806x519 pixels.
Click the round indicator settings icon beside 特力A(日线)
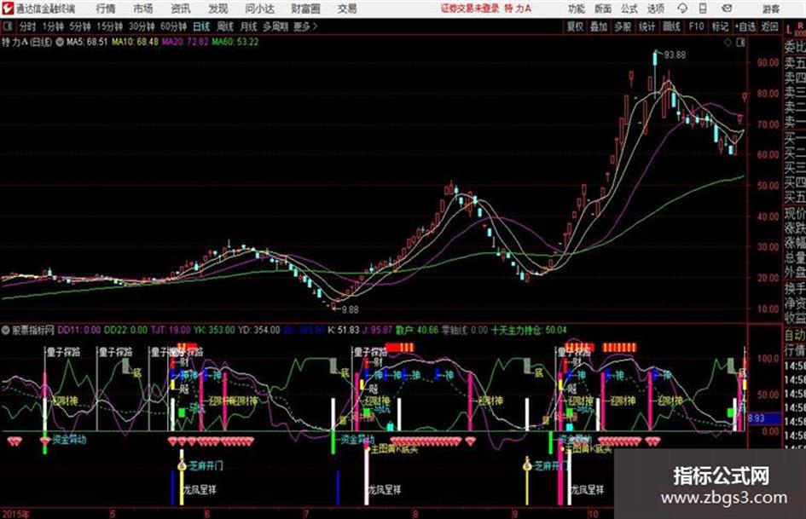[59, 42]
